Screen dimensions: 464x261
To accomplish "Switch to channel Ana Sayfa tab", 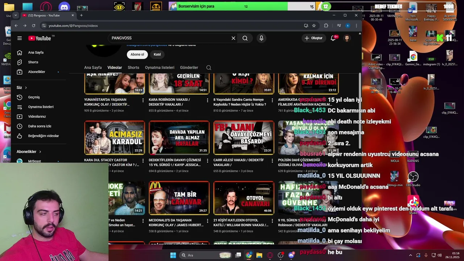I will [x=93, y=67].
